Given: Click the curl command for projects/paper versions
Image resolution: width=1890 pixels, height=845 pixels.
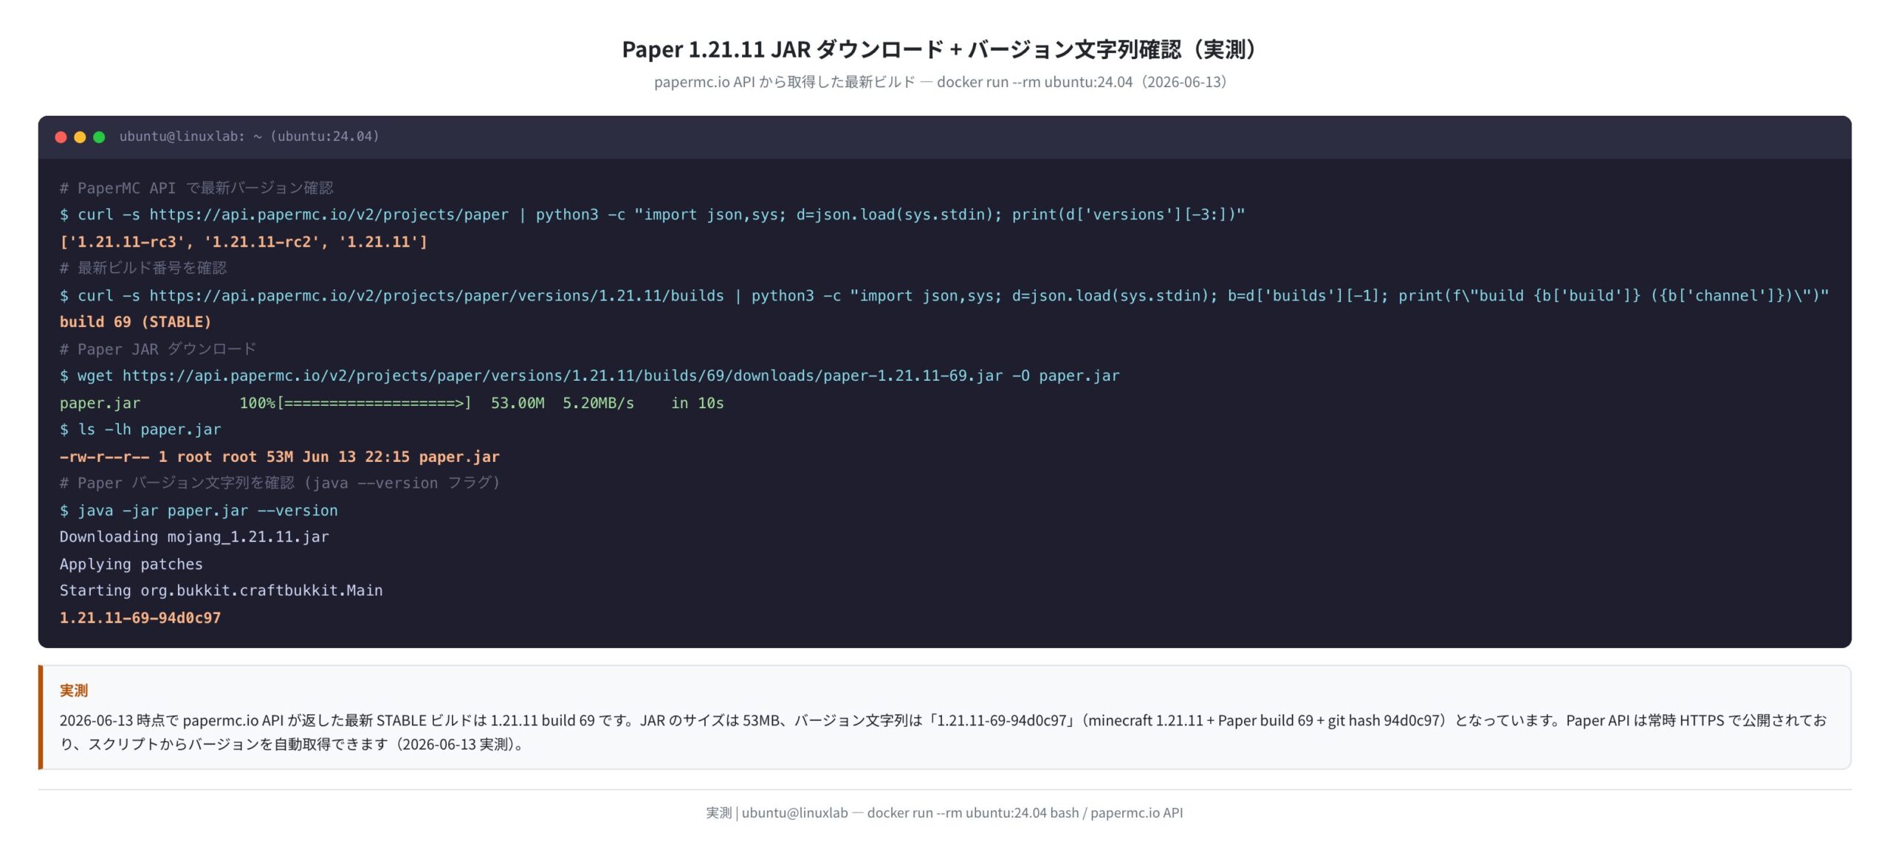Looking at the screenshot, I should [x=652, y=215].
